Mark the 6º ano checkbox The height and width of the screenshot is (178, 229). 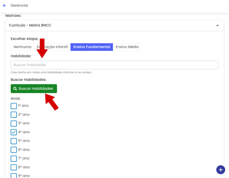pyautogui.click(x=14, y=150)
